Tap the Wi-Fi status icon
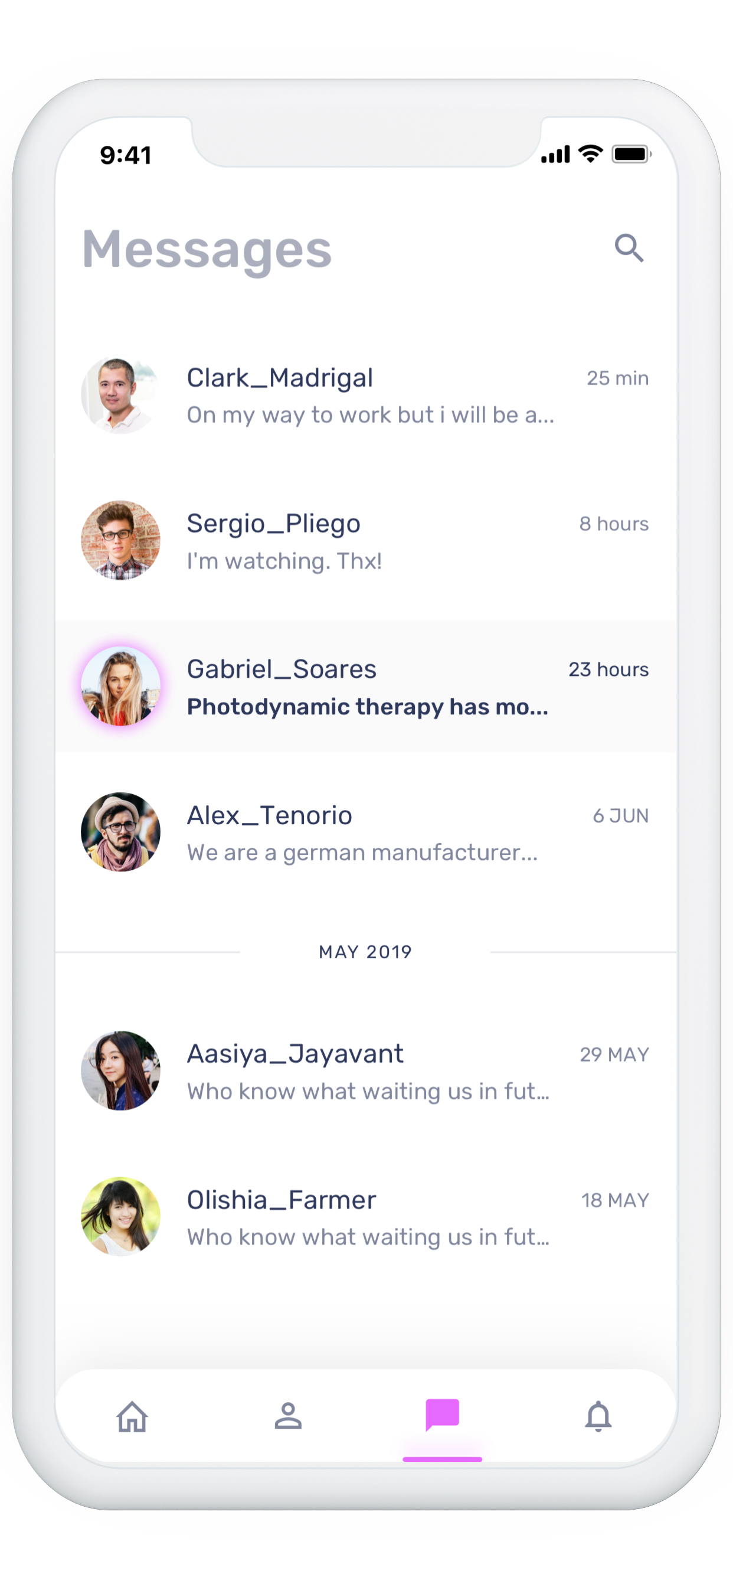 (590, 154)
